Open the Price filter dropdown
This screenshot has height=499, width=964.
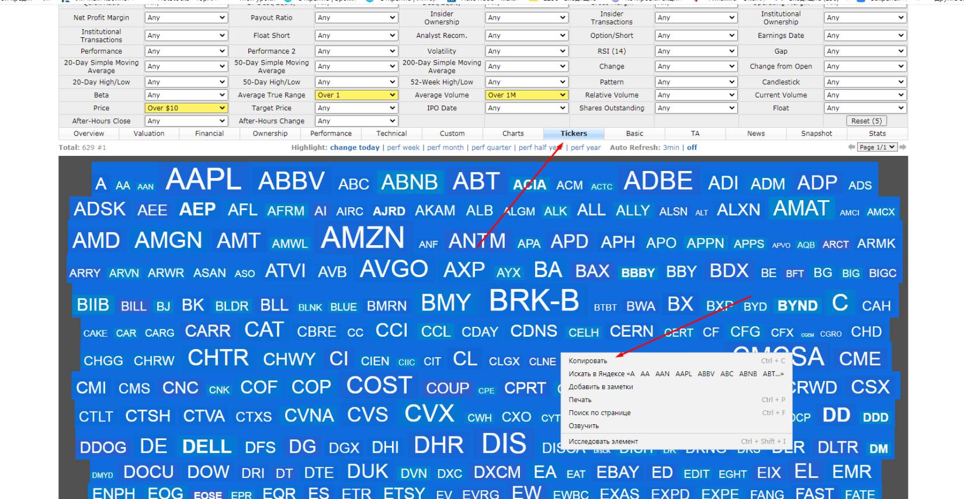[186, 108]
